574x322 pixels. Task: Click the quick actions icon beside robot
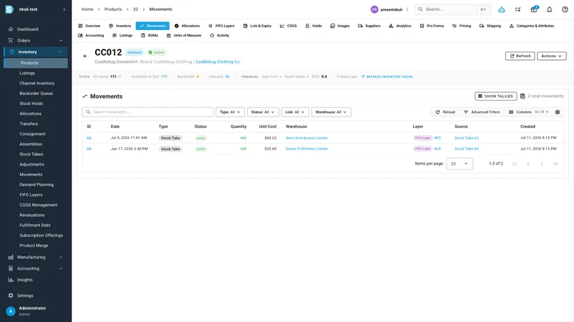(517, 10)
